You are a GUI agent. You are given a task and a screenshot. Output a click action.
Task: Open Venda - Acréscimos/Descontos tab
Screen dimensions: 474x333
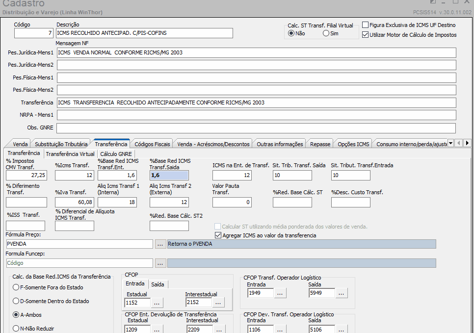point(213,144)
